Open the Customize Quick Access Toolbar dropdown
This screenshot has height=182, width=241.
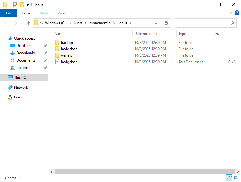tap(28, 5)
